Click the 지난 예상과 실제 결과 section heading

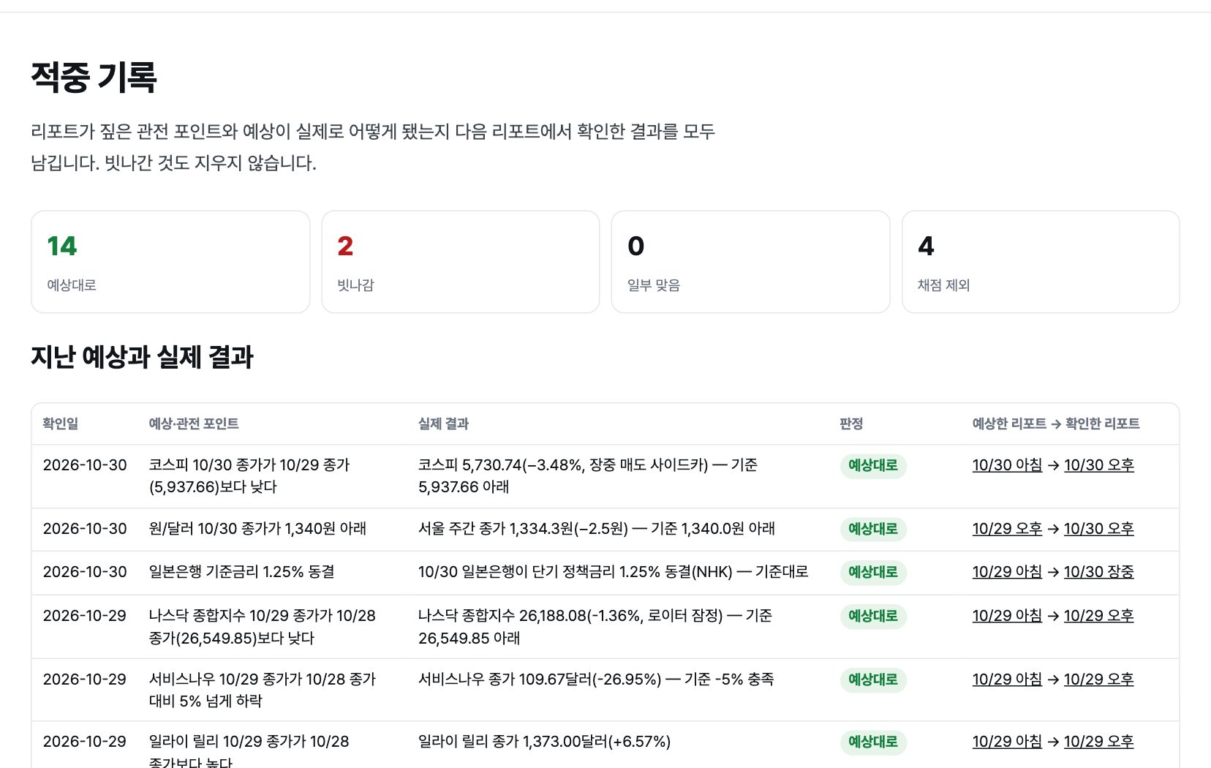click(142, 357)
